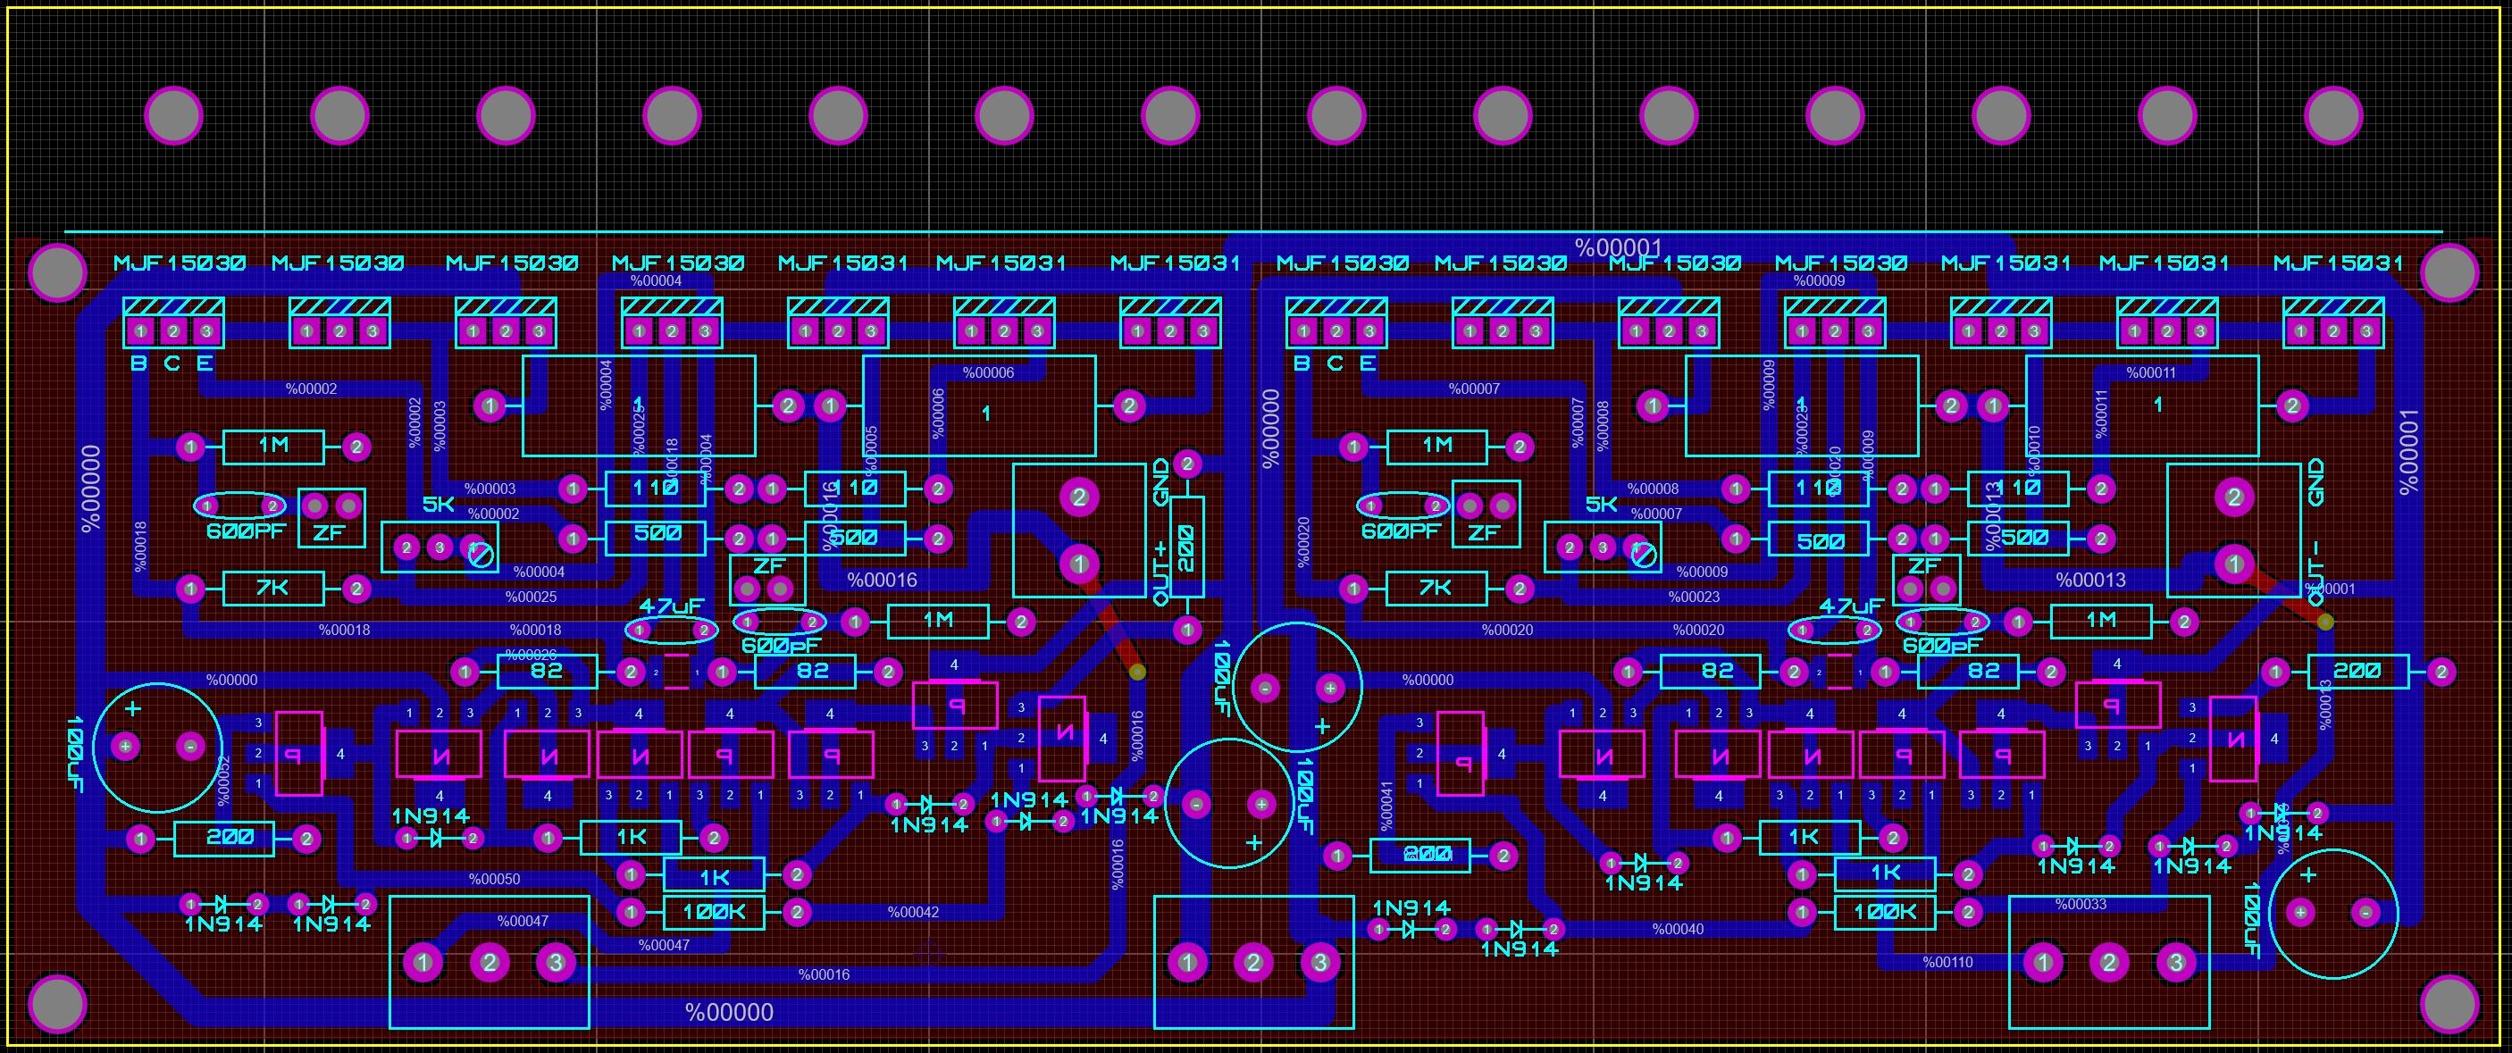
Task: Click pad 3 of bottom-right 3-pin connector
Action: point(2175,964)
